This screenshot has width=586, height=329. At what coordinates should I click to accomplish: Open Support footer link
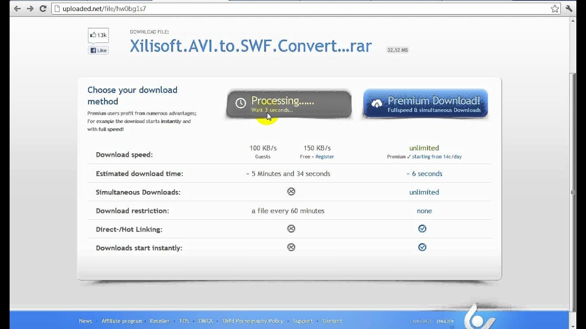coord(303,321)
